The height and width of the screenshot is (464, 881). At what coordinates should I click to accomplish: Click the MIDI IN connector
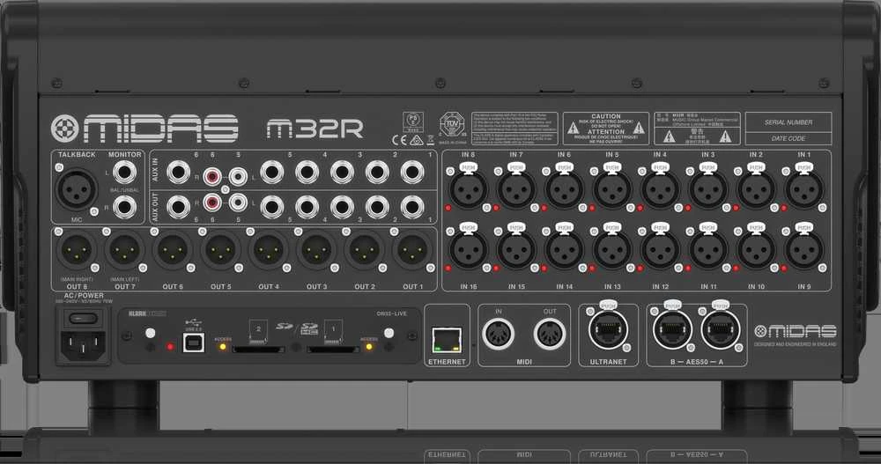(499, 334)
